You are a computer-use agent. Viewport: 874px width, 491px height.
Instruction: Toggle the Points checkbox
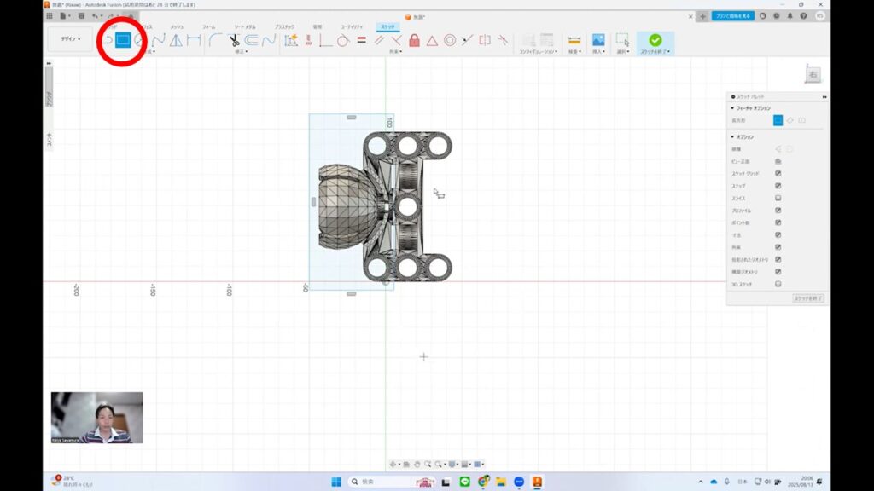[x=778, y=222]
